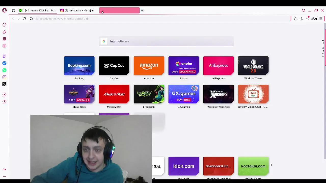Open the Player icon in the sidebar
The width and height of the screenshot is (326, 183).
[x=4, y=95]
